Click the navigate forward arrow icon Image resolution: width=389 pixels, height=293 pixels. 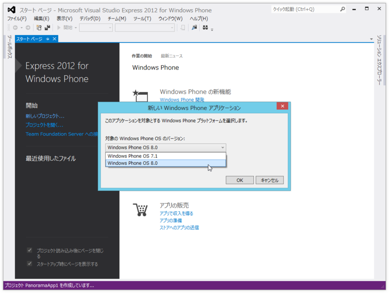(28, 28)
